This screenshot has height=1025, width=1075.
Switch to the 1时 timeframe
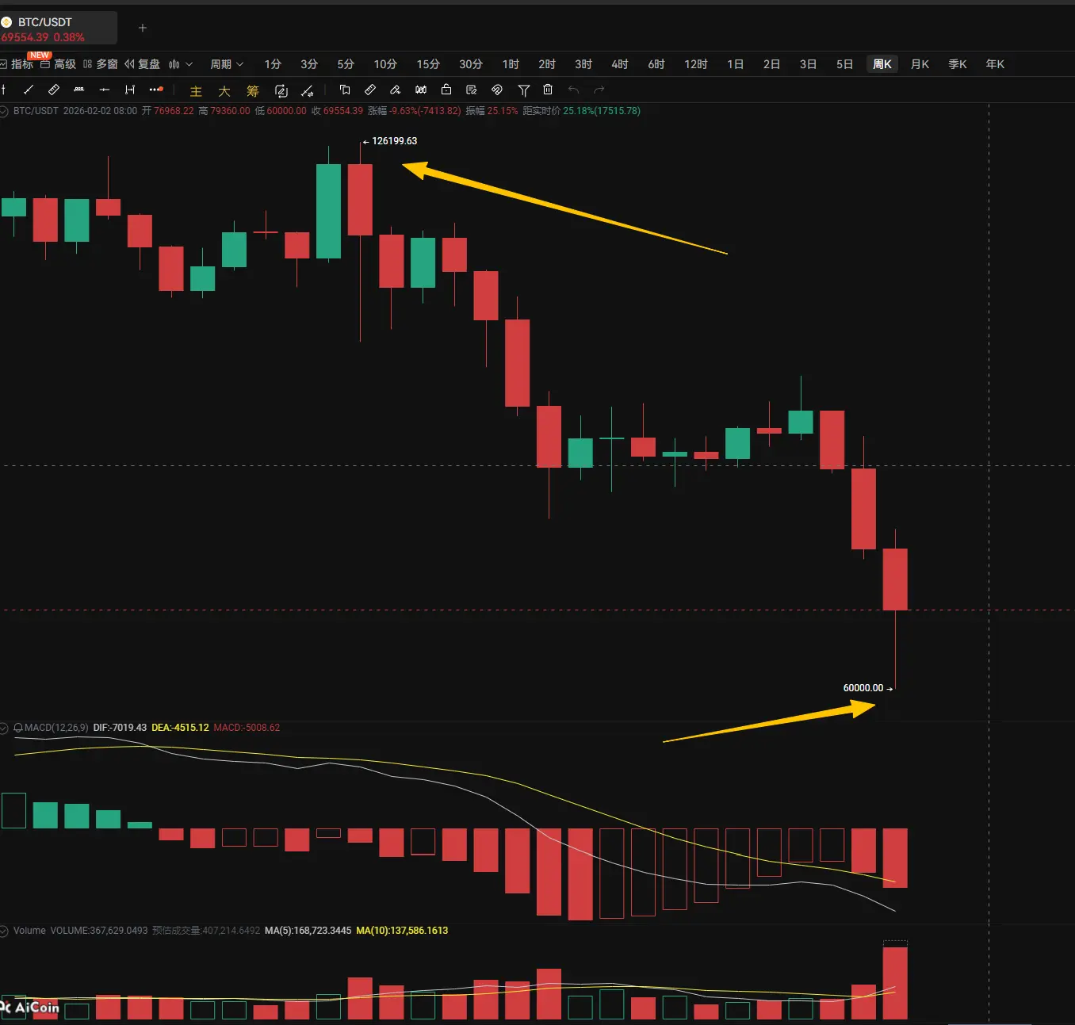pyautogui.click(x=511, y=64)
